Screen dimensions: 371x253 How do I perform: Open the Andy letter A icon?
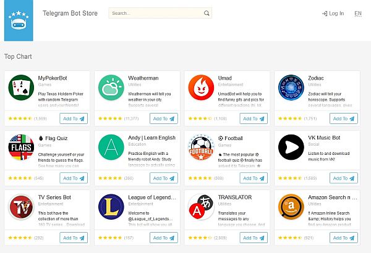(111, 147)
